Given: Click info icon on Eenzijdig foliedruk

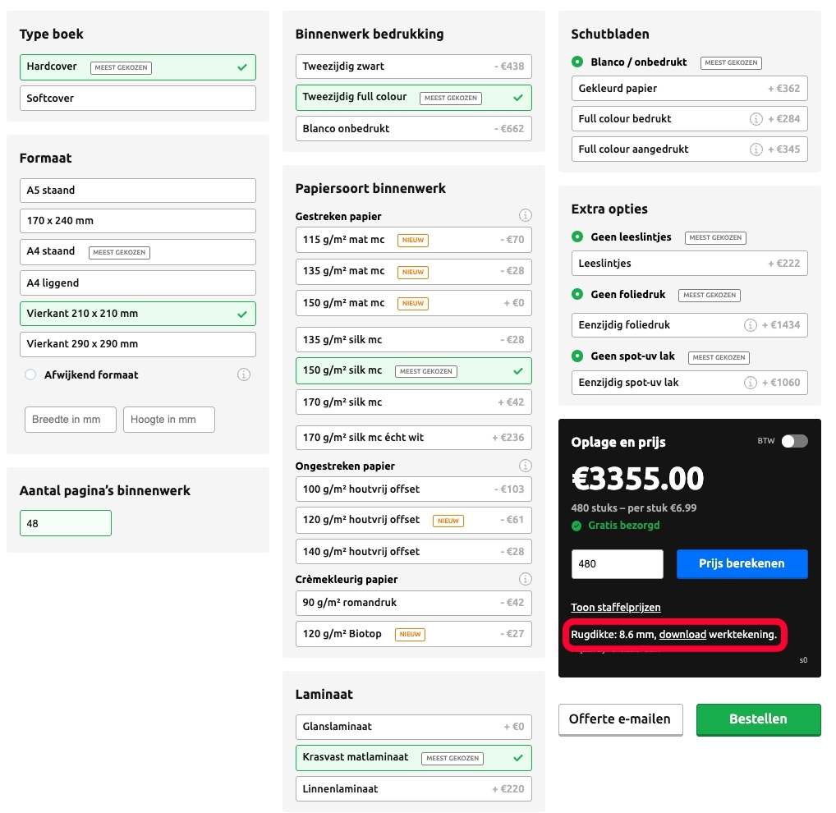Looking at the screenshot, I should (x=750, y=325).
